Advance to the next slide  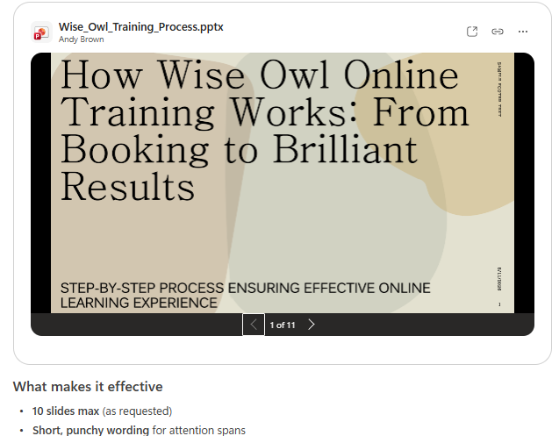tap(312, 325)
